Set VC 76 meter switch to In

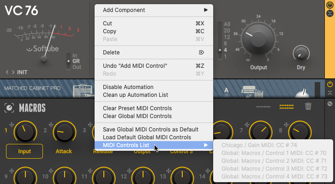click(75, 55)
